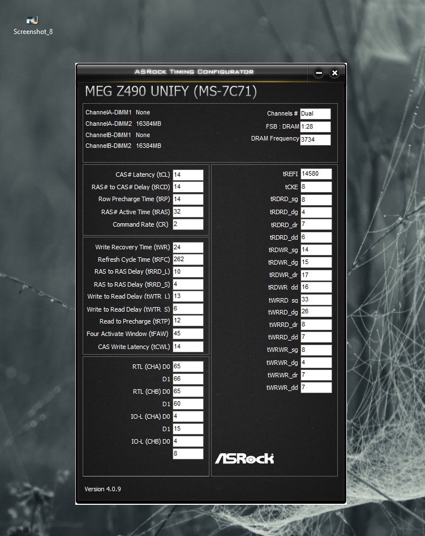425x536 pixels.
Task: Click ChannelB-DIMM2 16384MB entry
Action: [x=123, y=146]
